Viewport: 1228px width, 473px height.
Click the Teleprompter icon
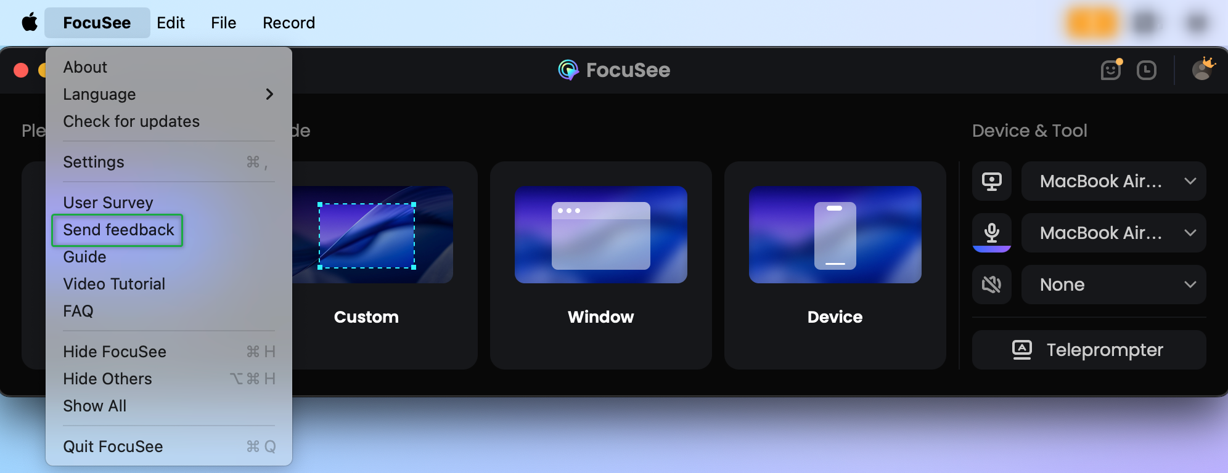click(1021, 350)
